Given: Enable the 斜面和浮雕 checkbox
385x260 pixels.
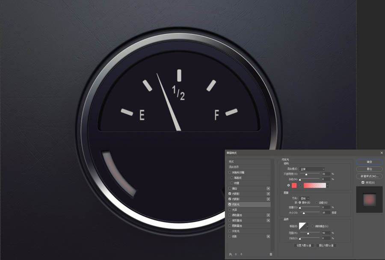Looking at the screenshot, I should pyautogui.click(x=230, y=172).
